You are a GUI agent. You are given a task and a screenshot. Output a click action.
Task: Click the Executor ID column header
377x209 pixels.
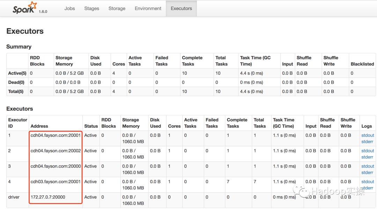click(x=17, y=123)
